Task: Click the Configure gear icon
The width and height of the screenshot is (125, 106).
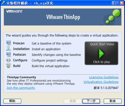Action: [x=8, y=60]
